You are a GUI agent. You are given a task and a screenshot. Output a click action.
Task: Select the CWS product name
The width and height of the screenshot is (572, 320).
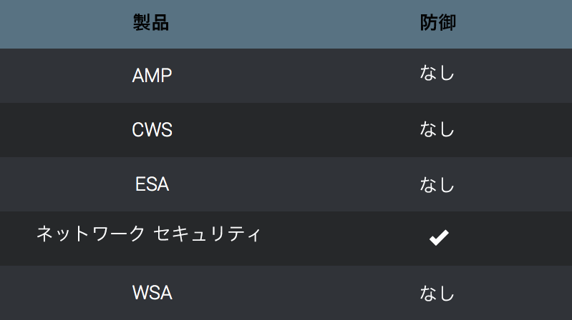(x=152, y=130)
